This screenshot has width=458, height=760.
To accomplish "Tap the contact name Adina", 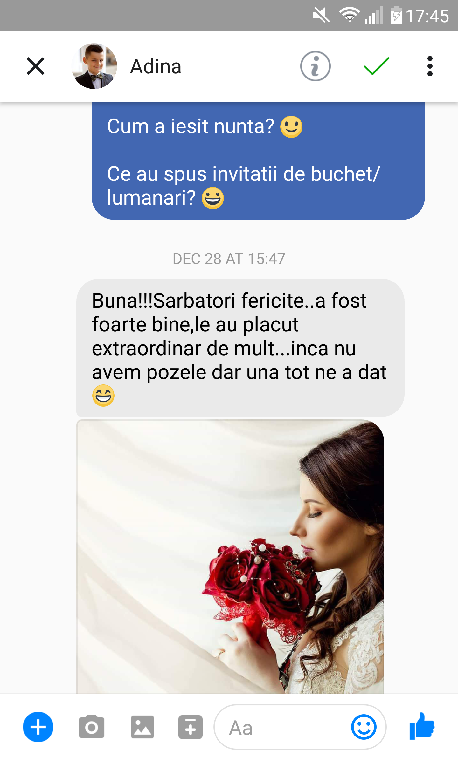I will (x=156, y=66).
